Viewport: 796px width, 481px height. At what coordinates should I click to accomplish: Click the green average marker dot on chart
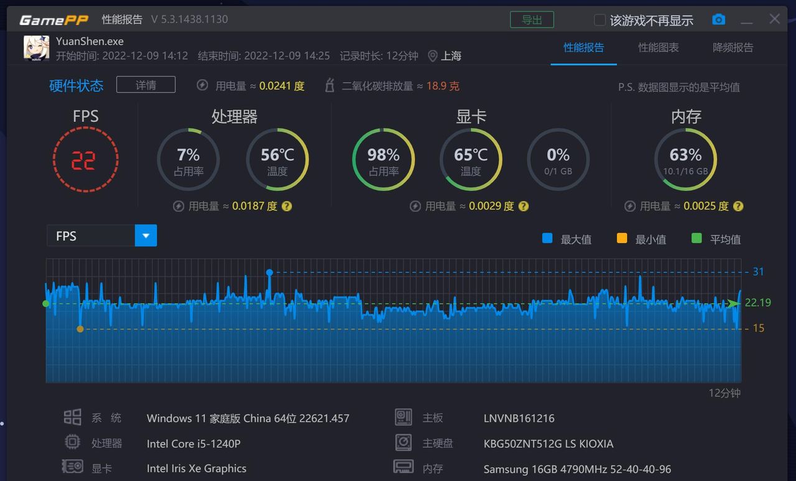tap(45, 304)
